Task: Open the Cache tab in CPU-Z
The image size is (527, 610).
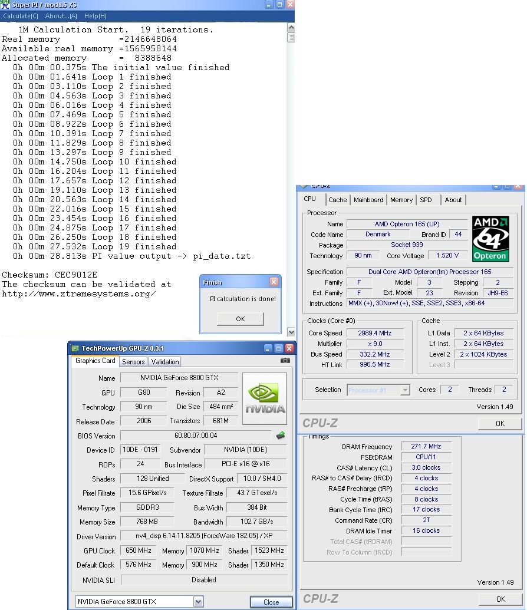Action: coord(337,200)
